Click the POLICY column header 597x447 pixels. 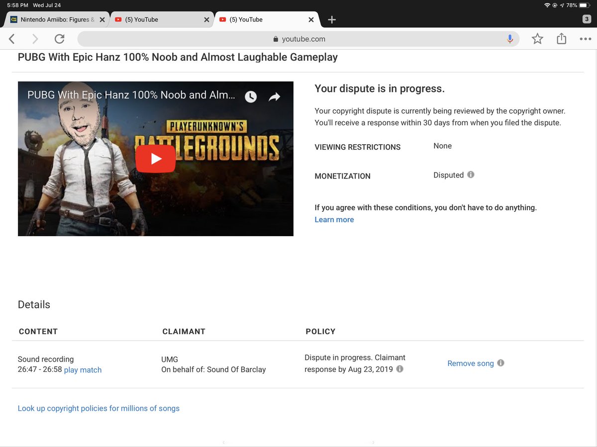pyautogui.click(x=320, y=332)
